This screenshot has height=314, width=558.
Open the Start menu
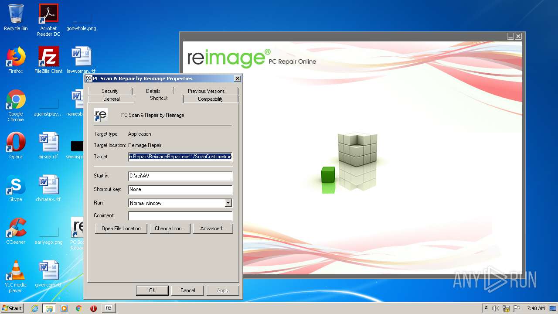pyautogui.click(x=12, y=308)
